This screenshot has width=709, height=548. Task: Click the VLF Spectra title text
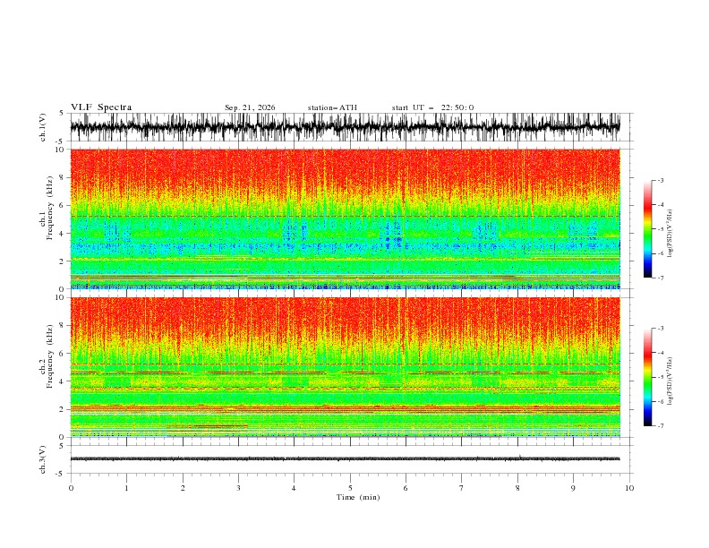[x=101, y=107]
